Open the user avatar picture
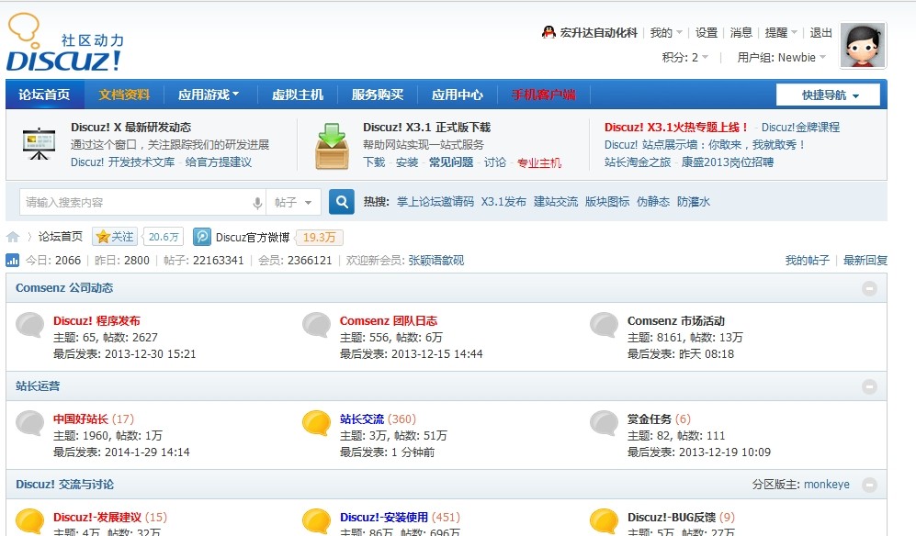 [x=863, y=46]
